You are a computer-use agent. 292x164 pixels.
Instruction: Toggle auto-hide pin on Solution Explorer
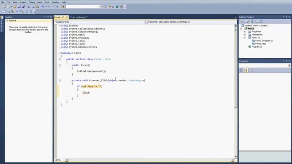point(287,17)
